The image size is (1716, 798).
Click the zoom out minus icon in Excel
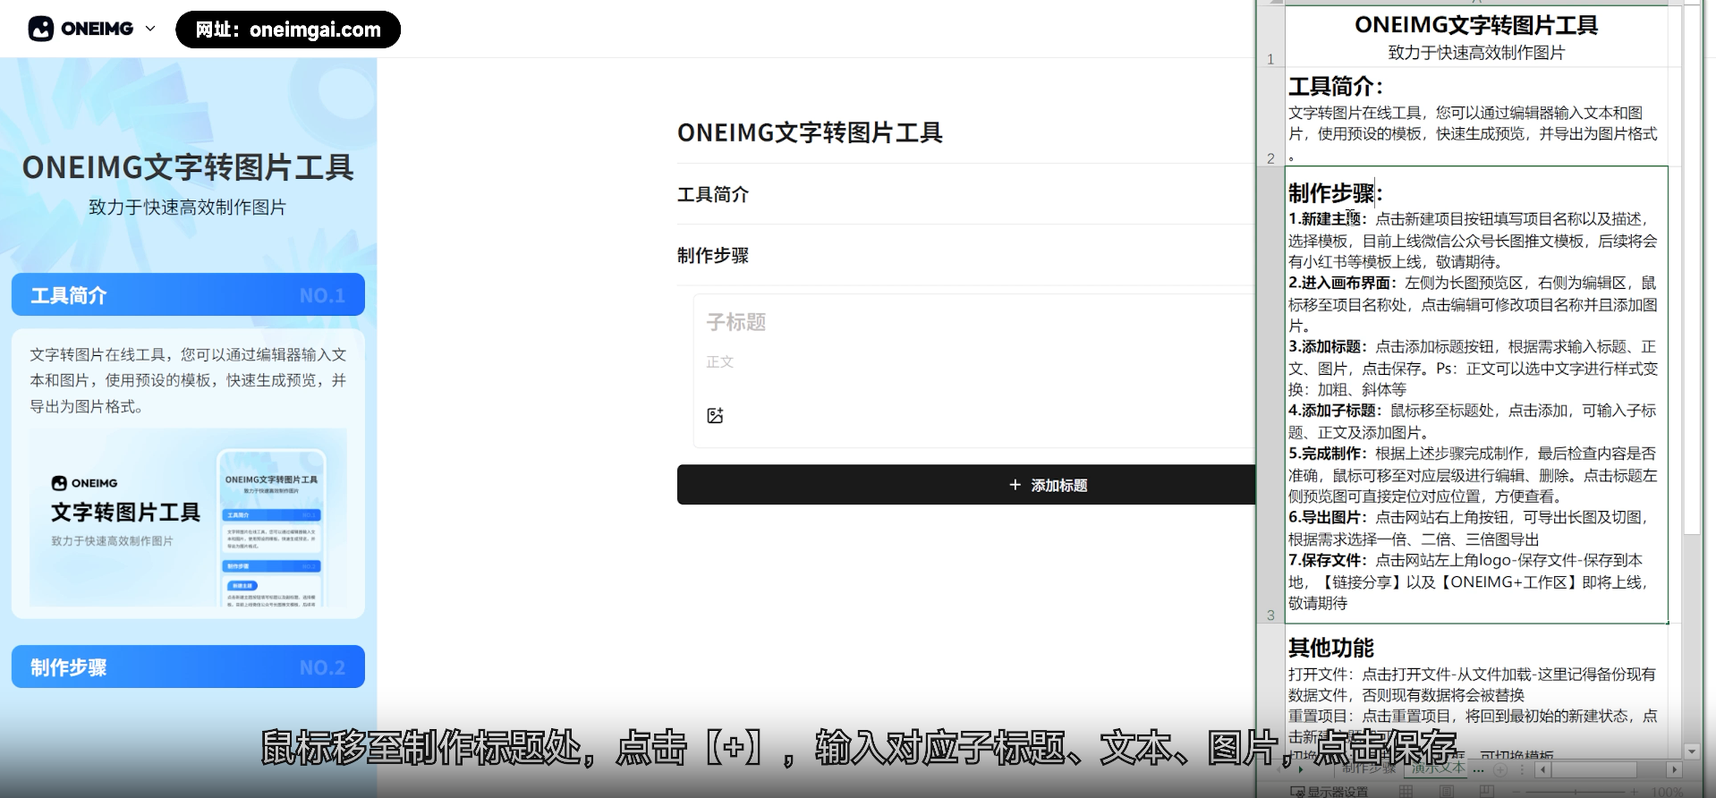(1516, 792)
